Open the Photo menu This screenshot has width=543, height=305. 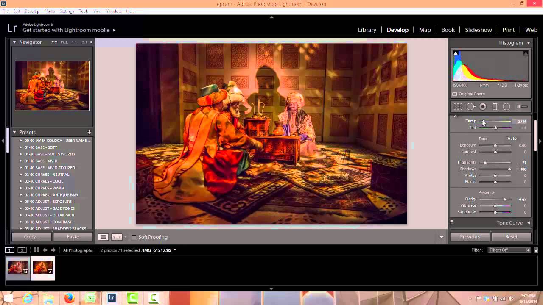(x=50, y=11)
